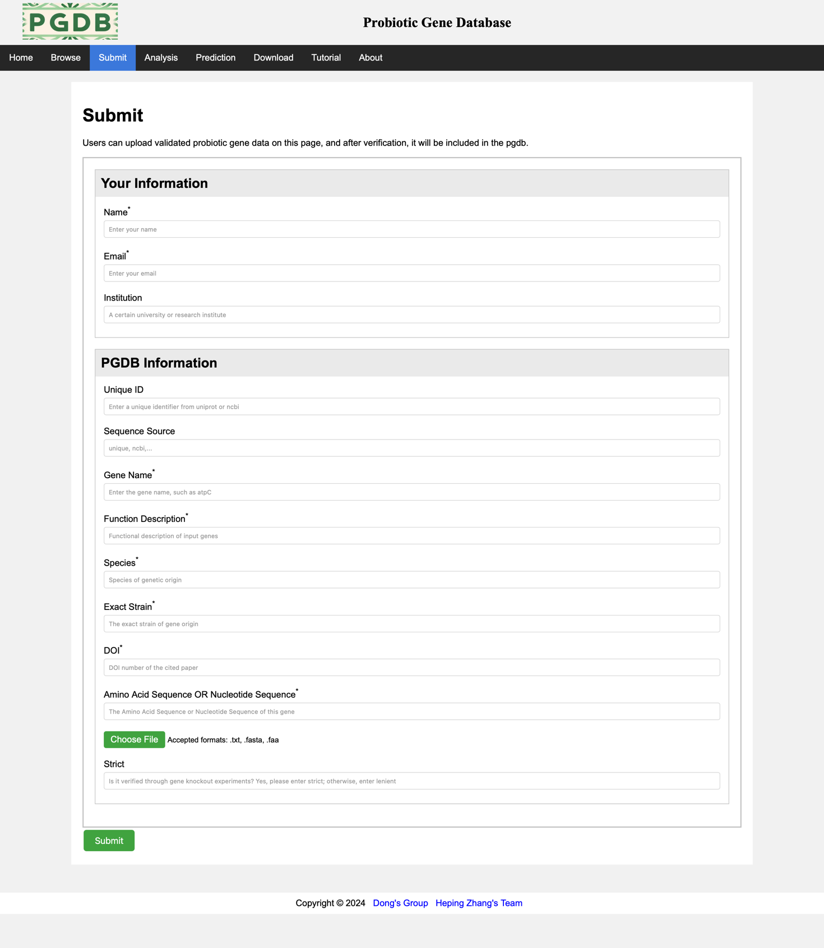Click the green Submit form button
The width and height of the screenshot is (824, 948).
[x=109, y=840]
